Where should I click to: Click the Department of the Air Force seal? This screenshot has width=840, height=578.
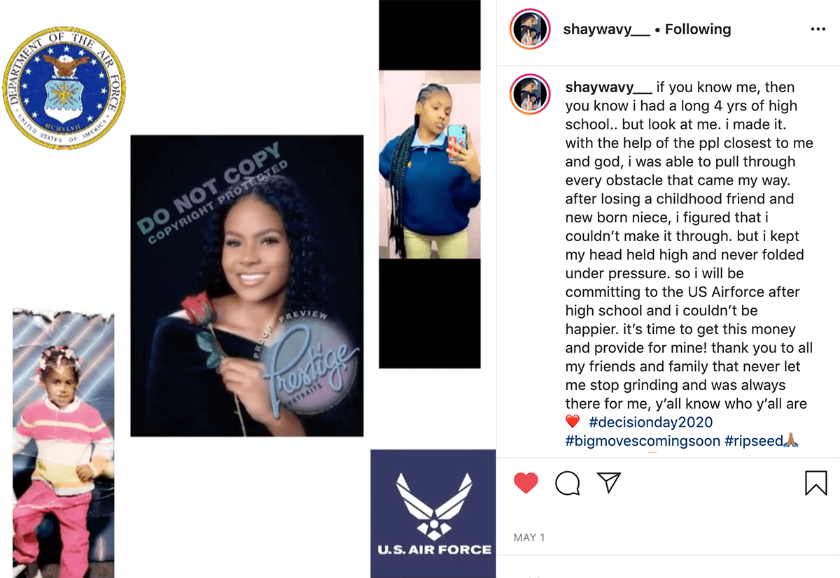click(x=64, y=87)
